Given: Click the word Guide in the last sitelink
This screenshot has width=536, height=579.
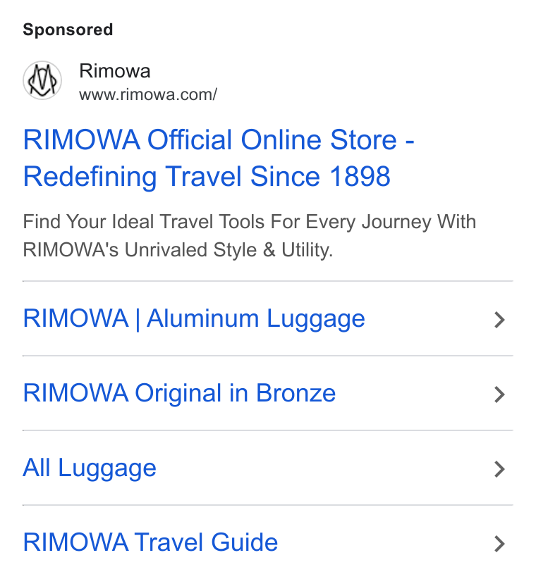Looking at the screenshot, I should pos(244,542).
